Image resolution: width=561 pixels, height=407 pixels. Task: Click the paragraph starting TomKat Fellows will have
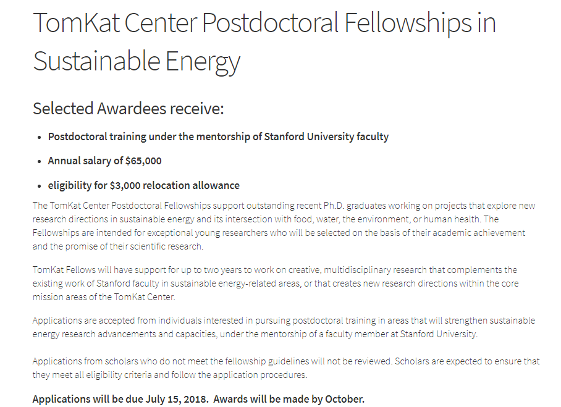[x=276, y=283]
